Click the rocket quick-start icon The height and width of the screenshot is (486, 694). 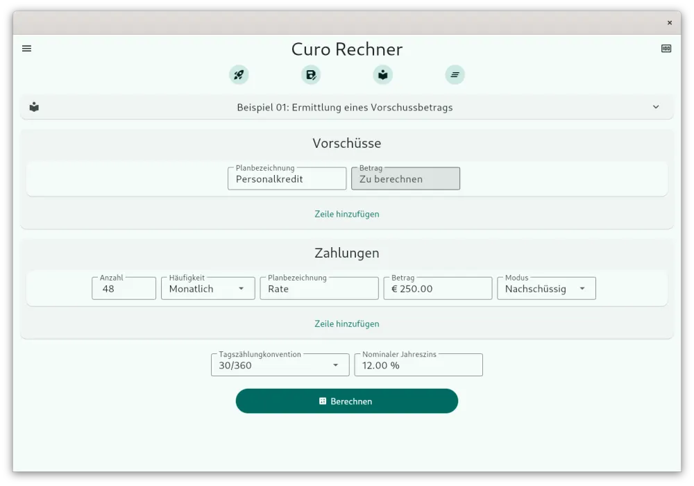click(x=239, y=74)
